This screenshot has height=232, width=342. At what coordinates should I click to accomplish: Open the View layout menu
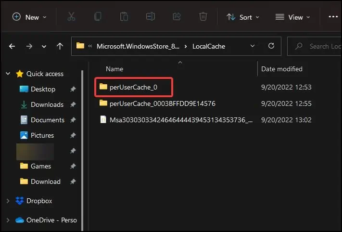click(292, 17)
